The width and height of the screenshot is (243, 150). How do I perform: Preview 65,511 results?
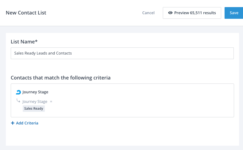point(192,13)
